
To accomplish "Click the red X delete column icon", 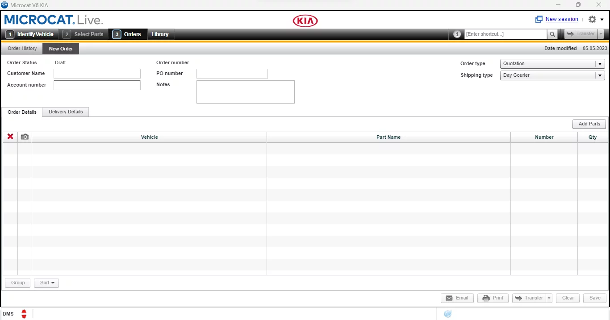I will (10, 137).
